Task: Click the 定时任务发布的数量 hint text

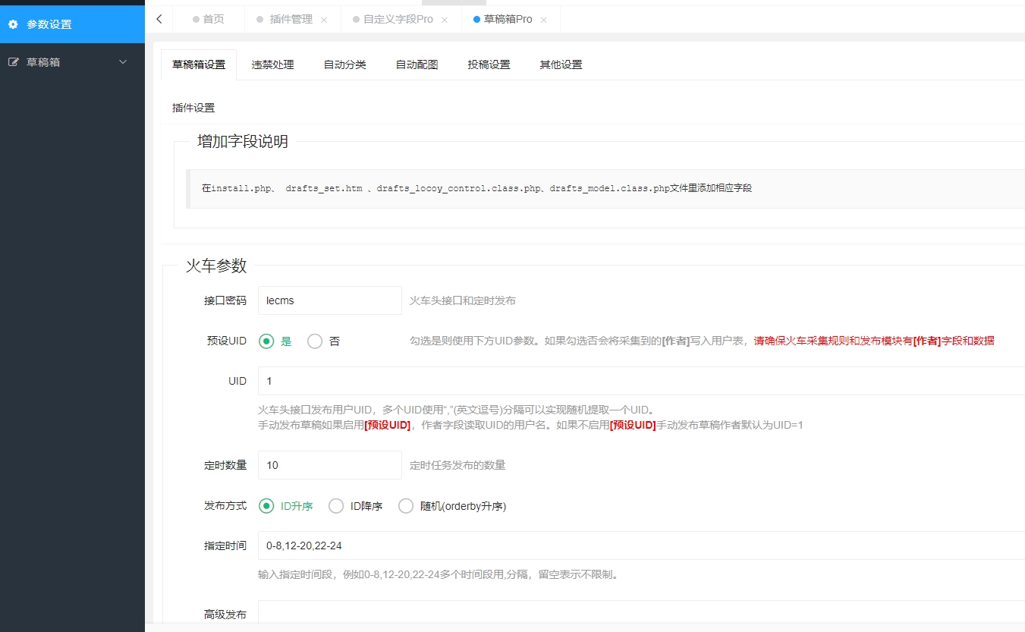Action: pos(457,465)
